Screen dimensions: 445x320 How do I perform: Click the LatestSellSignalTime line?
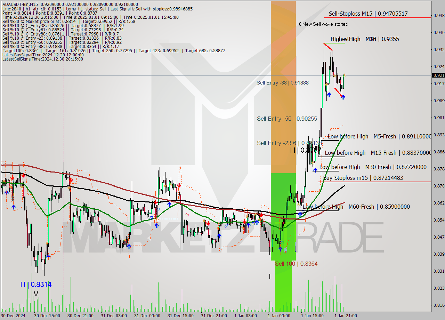[x=43, y=59]
